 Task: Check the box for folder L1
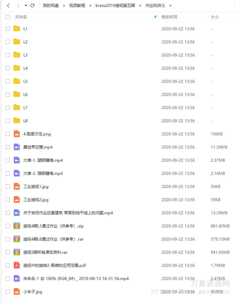click(8, 29)
